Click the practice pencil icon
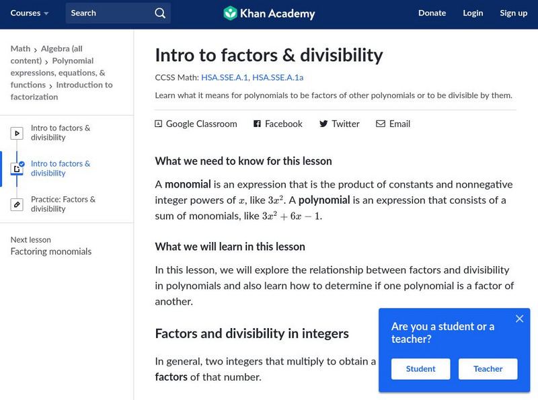538x400 pixels. click(17, 204)
